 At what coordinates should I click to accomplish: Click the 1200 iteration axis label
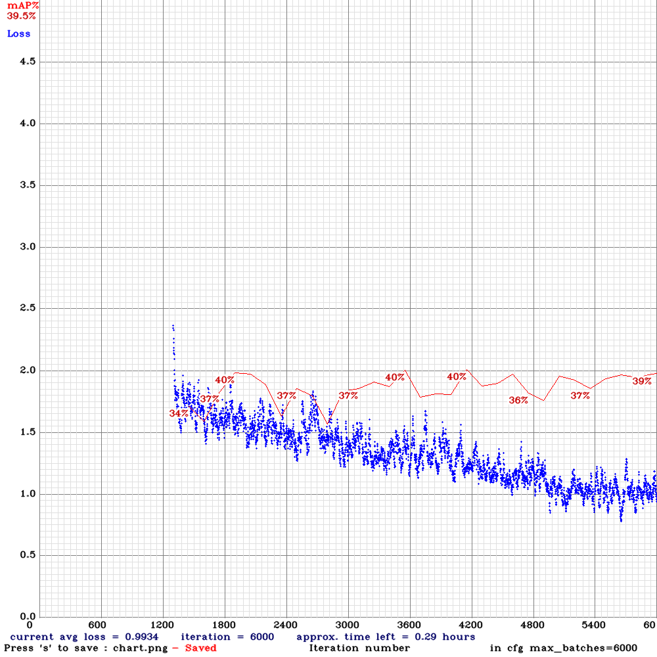[162, 625]
